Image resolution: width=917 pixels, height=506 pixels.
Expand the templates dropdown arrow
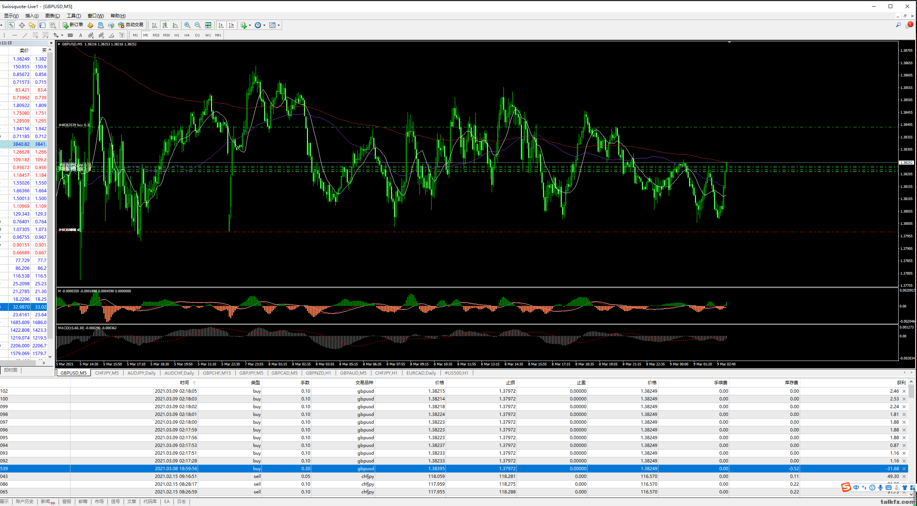(x=278, y=25)
